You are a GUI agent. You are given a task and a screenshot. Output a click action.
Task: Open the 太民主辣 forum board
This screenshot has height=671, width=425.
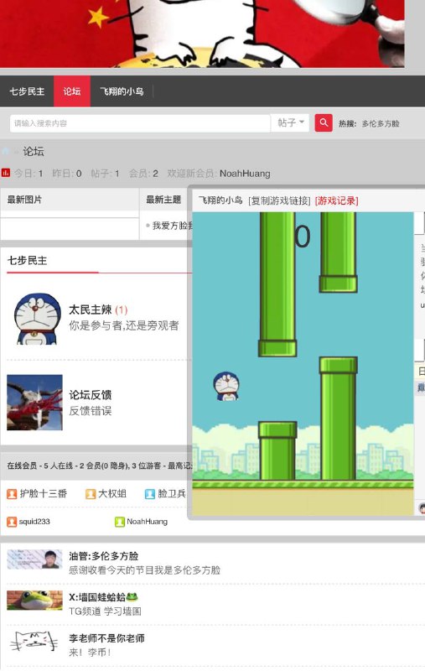pyautogui.click(x=91, y=309)
